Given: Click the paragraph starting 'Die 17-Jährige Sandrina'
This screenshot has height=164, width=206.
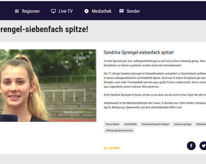Looking at the screenshot, I should pyautogui.click(x=155, y=80).
